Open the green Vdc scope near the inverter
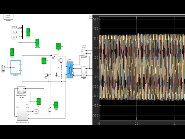The image size is (185, 139). (59, 46)
